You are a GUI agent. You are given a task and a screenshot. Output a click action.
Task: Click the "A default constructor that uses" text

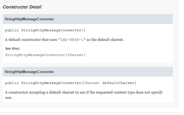point(31,40)
